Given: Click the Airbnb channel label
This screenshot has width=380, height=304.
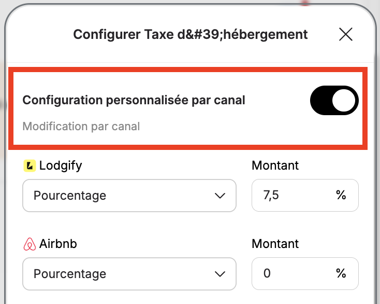Looking at the screenshot, I should coord(58,244).
